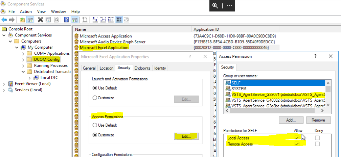The width and height of the screenshot is (341, 157).
Task: Switch to the Endpoints tab
Action: [x=142, y=68]
